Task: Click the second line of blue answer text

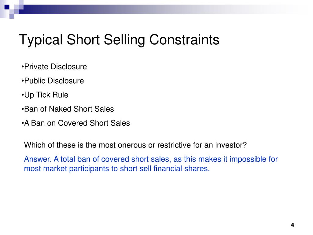Action: click(x=117, y=169)
